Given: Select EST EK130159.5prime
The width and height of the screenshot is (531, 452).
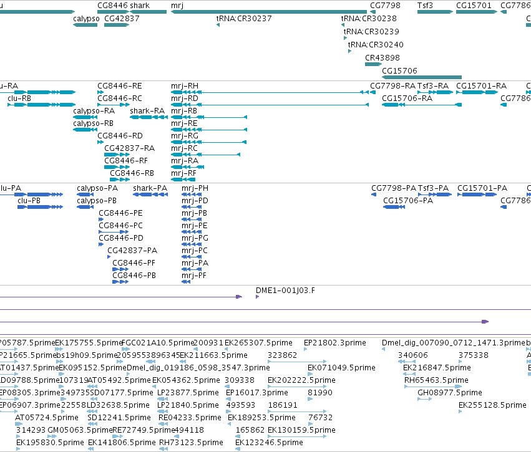Looking at the screenshot, I should 296,436.
